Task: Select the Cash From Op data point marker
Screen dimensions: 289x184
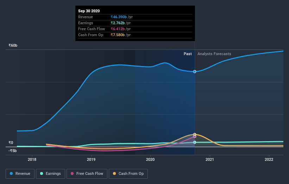Action: [195, 134]
